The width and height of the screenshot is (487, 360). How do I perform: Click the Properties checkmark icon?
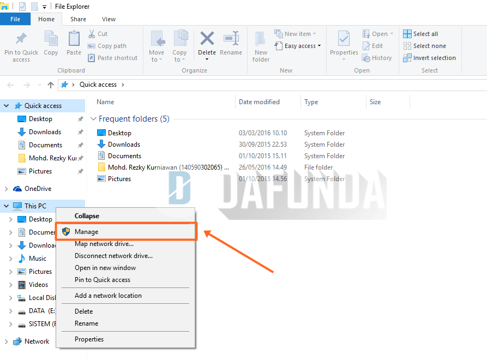pos(344,39)
